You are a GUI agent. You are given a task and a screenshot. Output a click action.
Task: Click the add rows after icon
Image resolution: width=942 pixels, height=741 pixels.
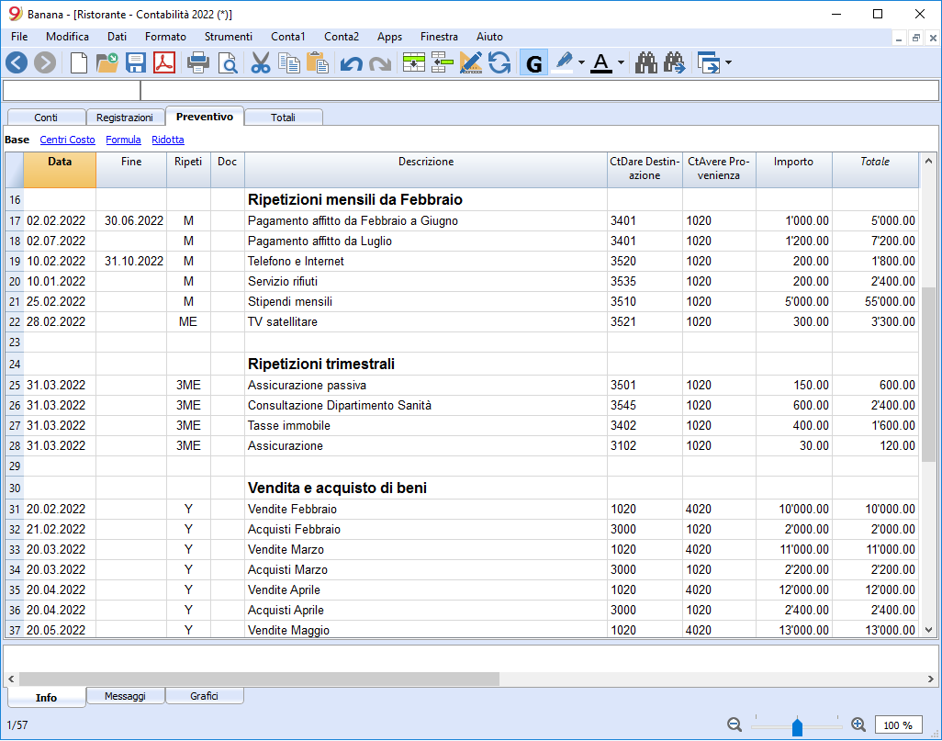click(443, 62)
